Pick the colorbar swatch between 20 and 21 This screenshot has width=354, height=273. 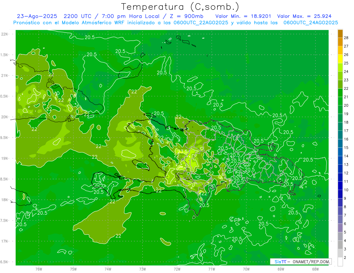[340, 101]
